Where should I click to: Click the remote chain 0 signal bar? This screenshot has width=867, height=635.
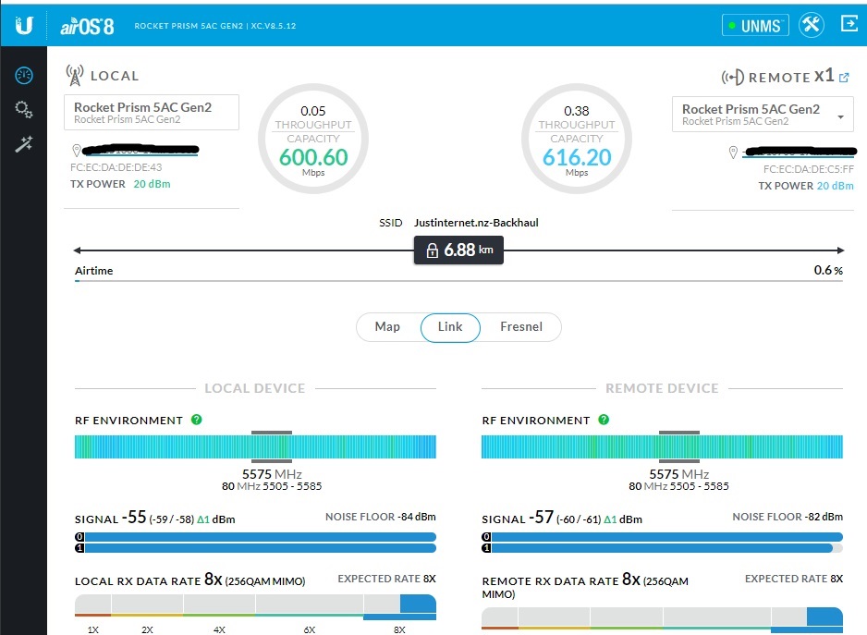coord(662,536)
